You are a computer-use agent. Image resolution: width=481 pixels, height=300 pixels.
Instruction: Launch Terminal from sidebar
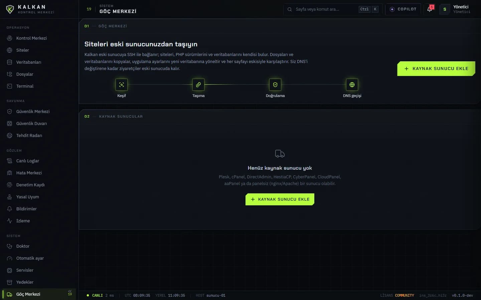tap(39, 86)
